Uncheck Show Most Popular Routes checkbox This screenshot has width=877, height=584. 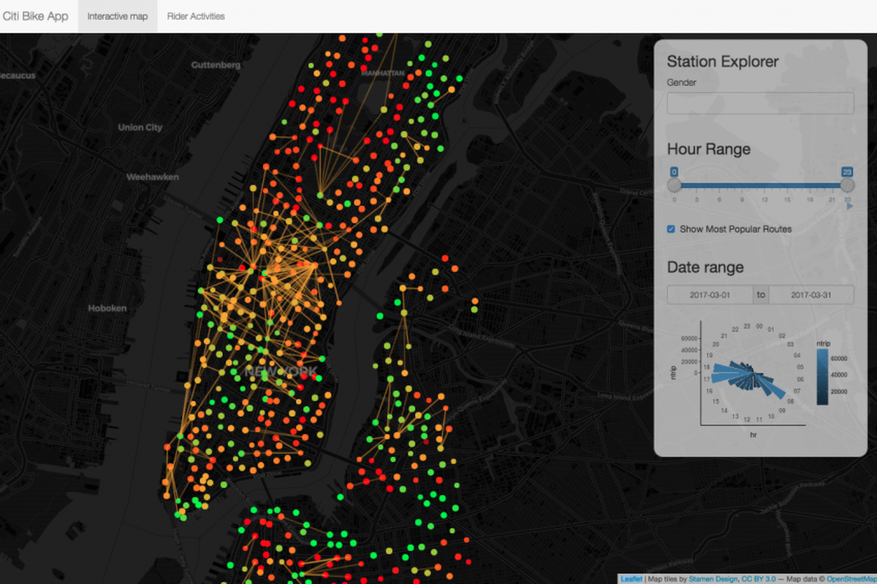(x=671, y=229)
